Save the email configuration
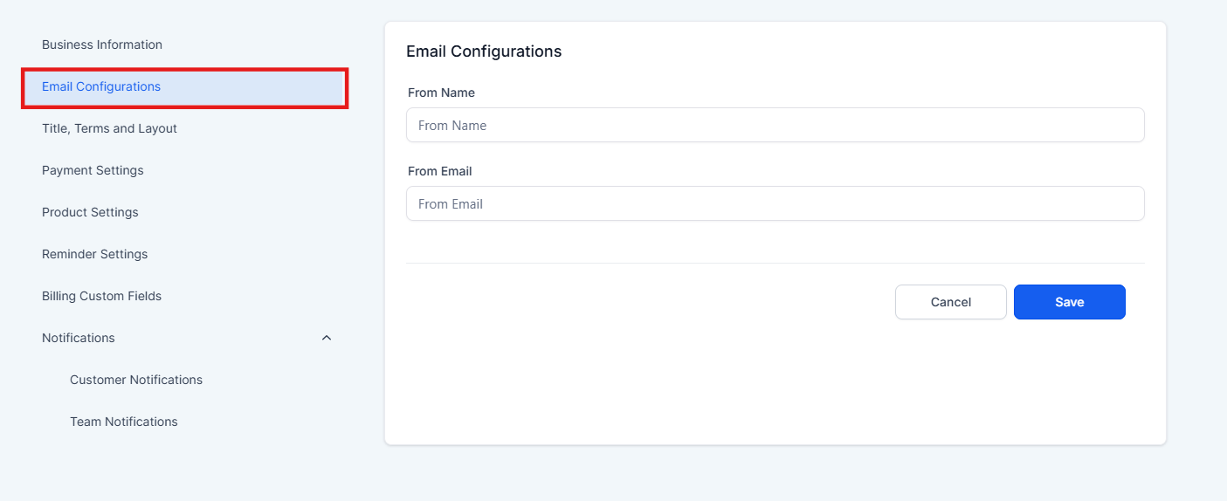The width and height of the screenshot is (1227, 501). [1069, 302]
